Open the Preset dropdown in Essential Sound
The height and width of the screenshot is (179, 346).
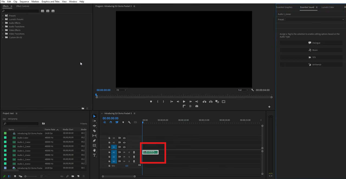coord(315,20)
